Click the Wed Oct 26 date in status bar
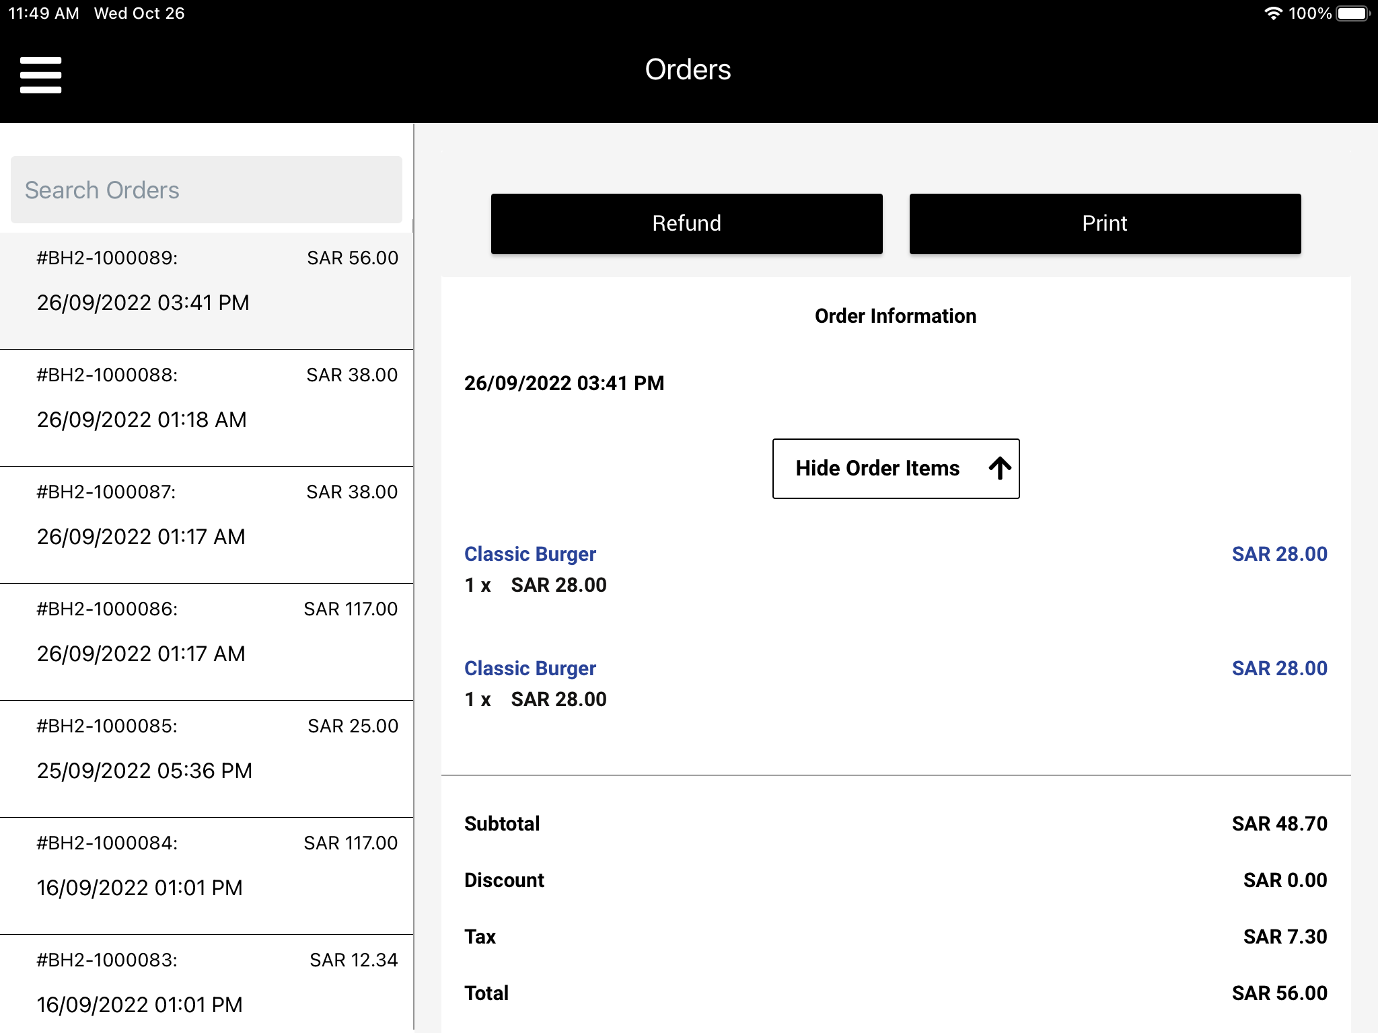The height and width of the screenshot is (1033, 1378). point(139,13)
